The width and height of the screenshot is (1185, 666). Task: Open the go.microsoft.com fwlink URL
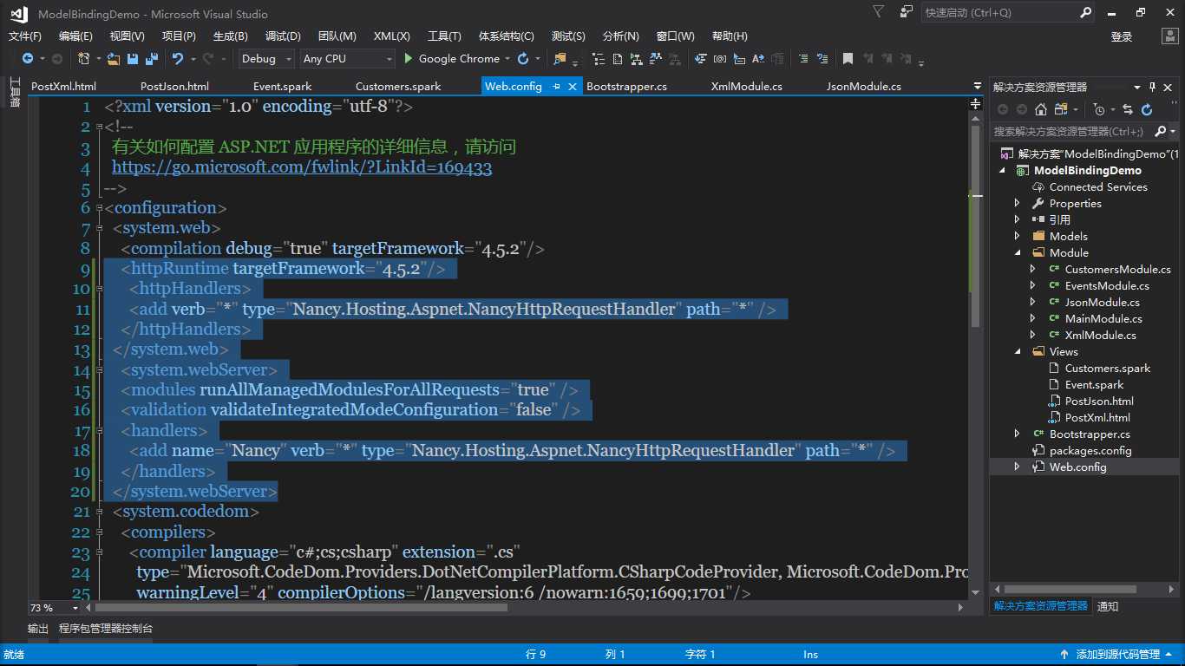click(x=302, y=167)
